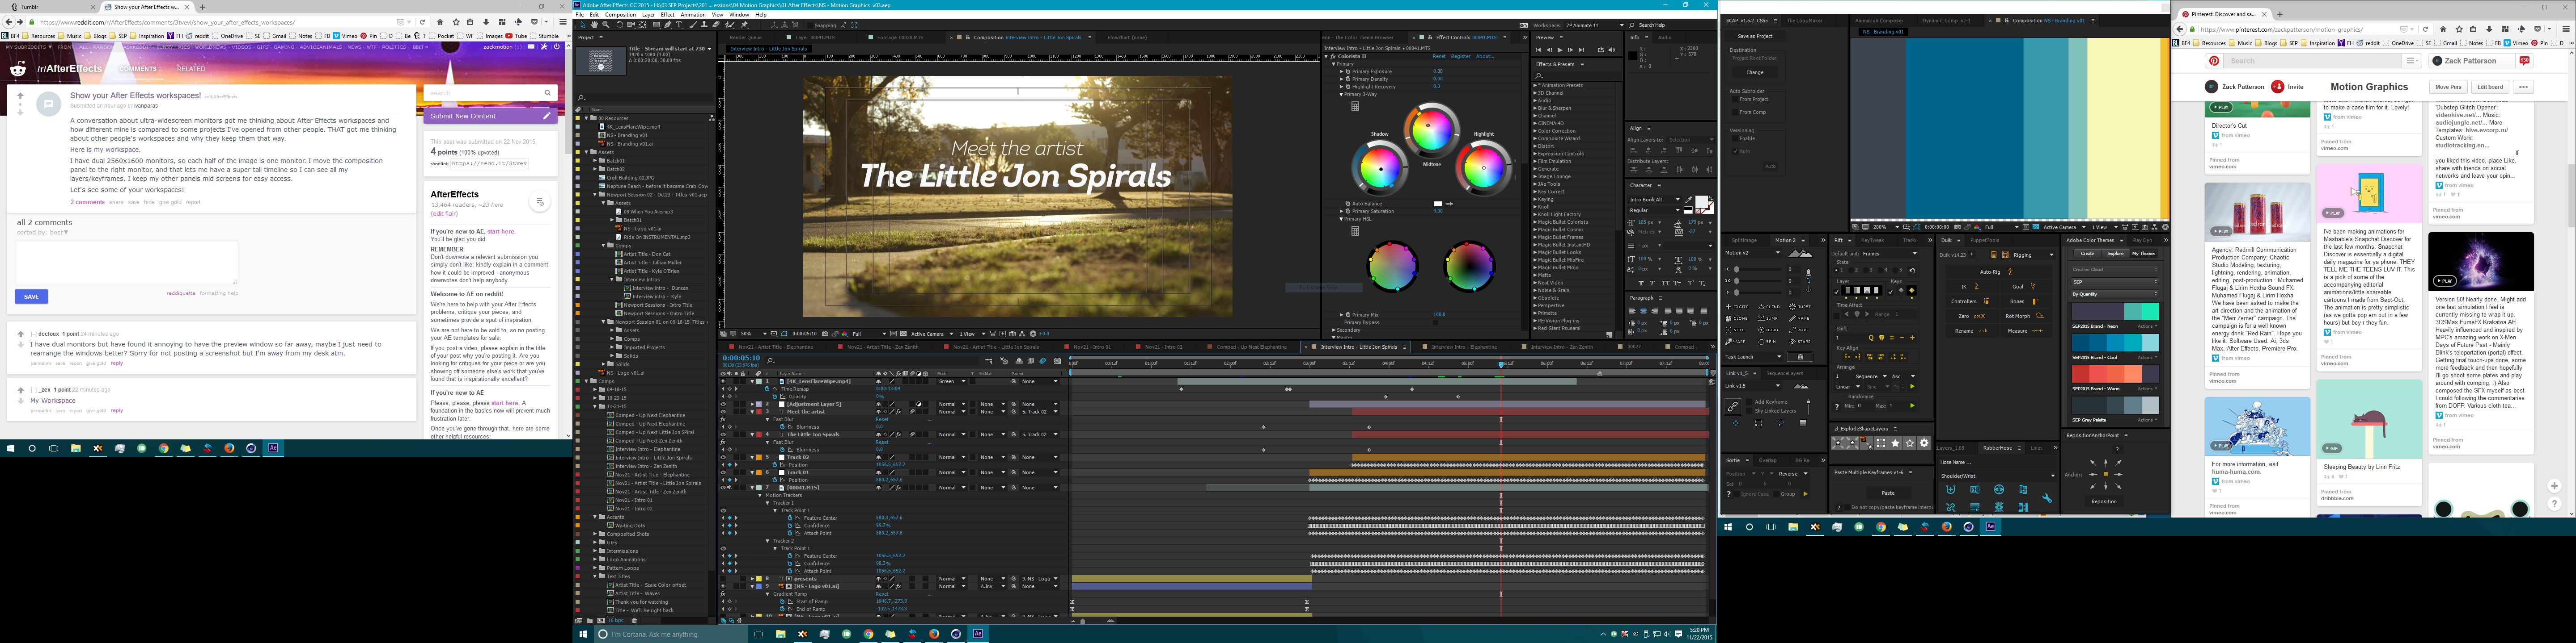
Task: Enable From Comp auto subfolder checkbox
Action: pyautogui.click(x=1736, y=112)
